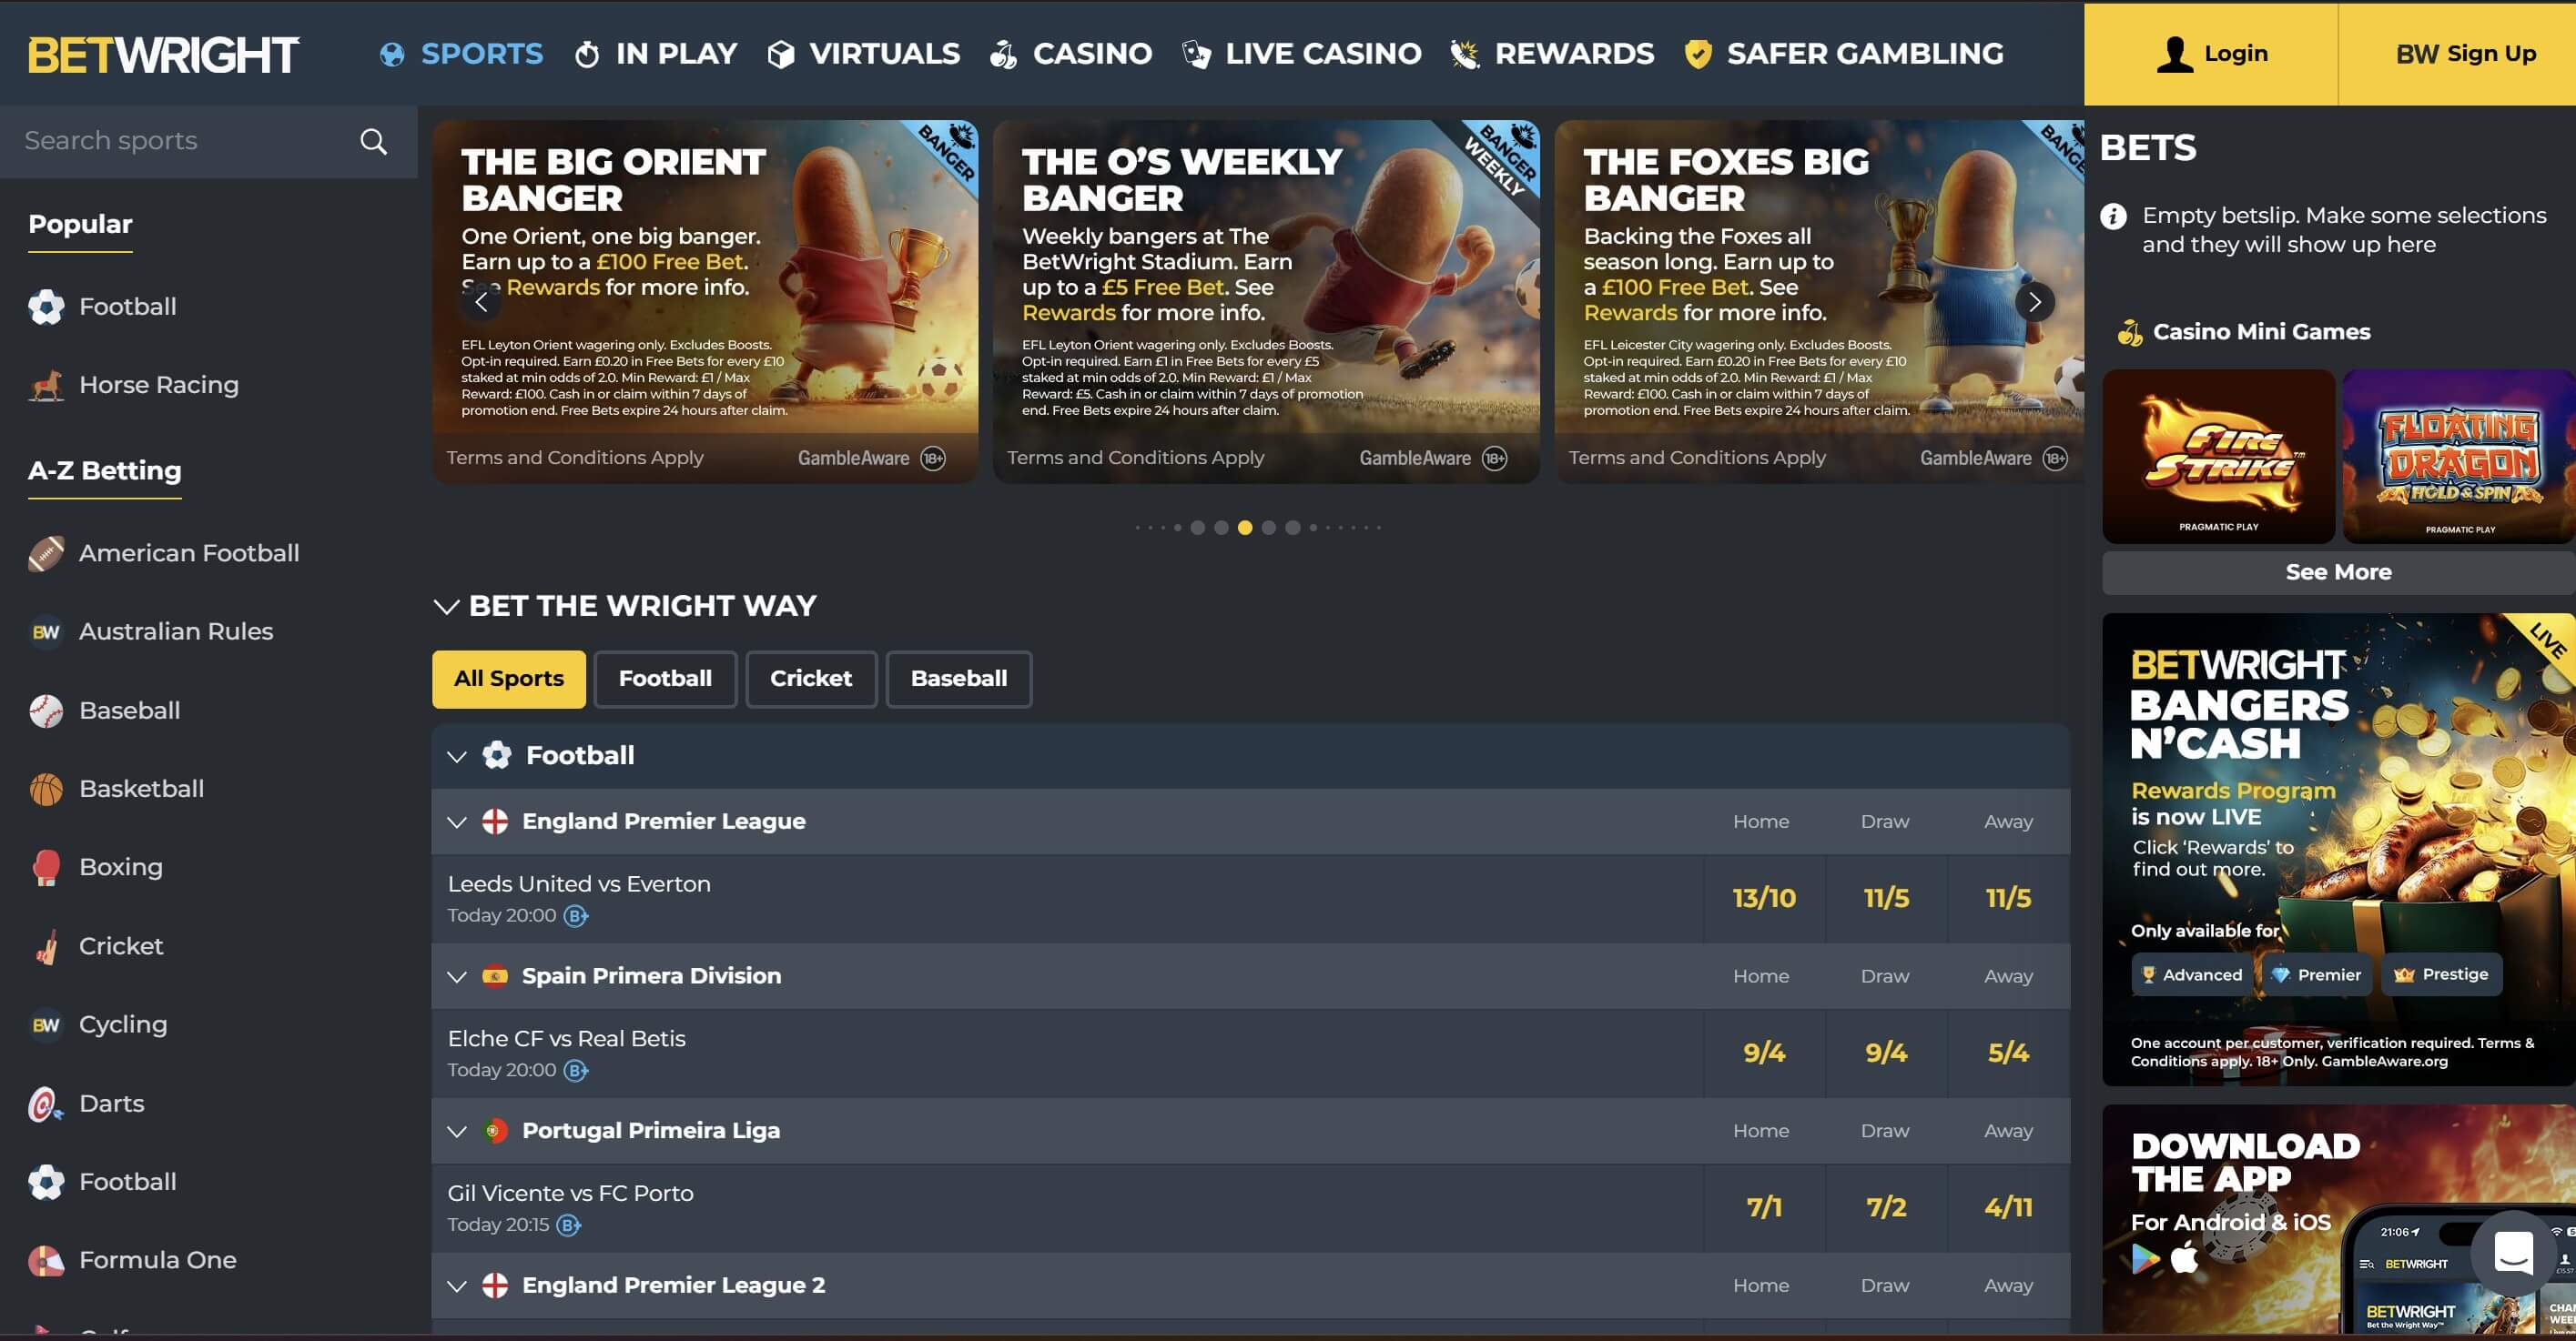Go to next promotional banner
Screen dimensions: 2576x1341
click(2034, 302)
